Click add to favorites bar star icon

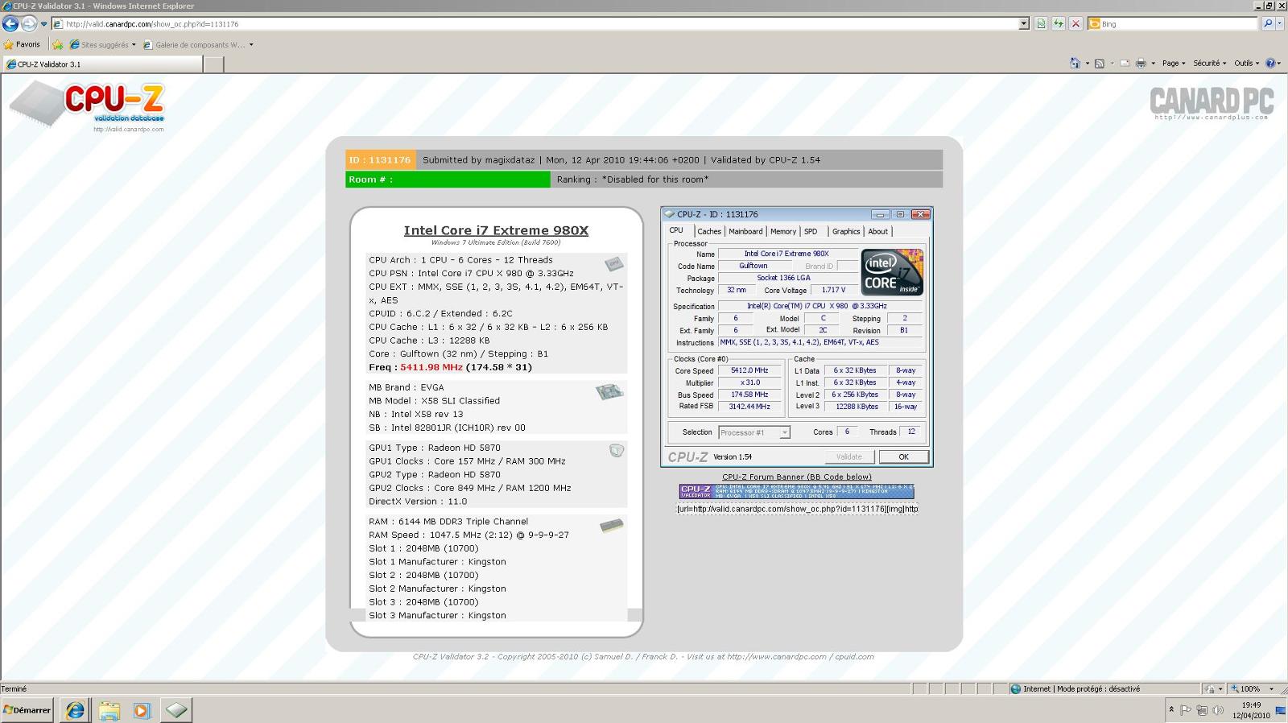pos(57,45)
